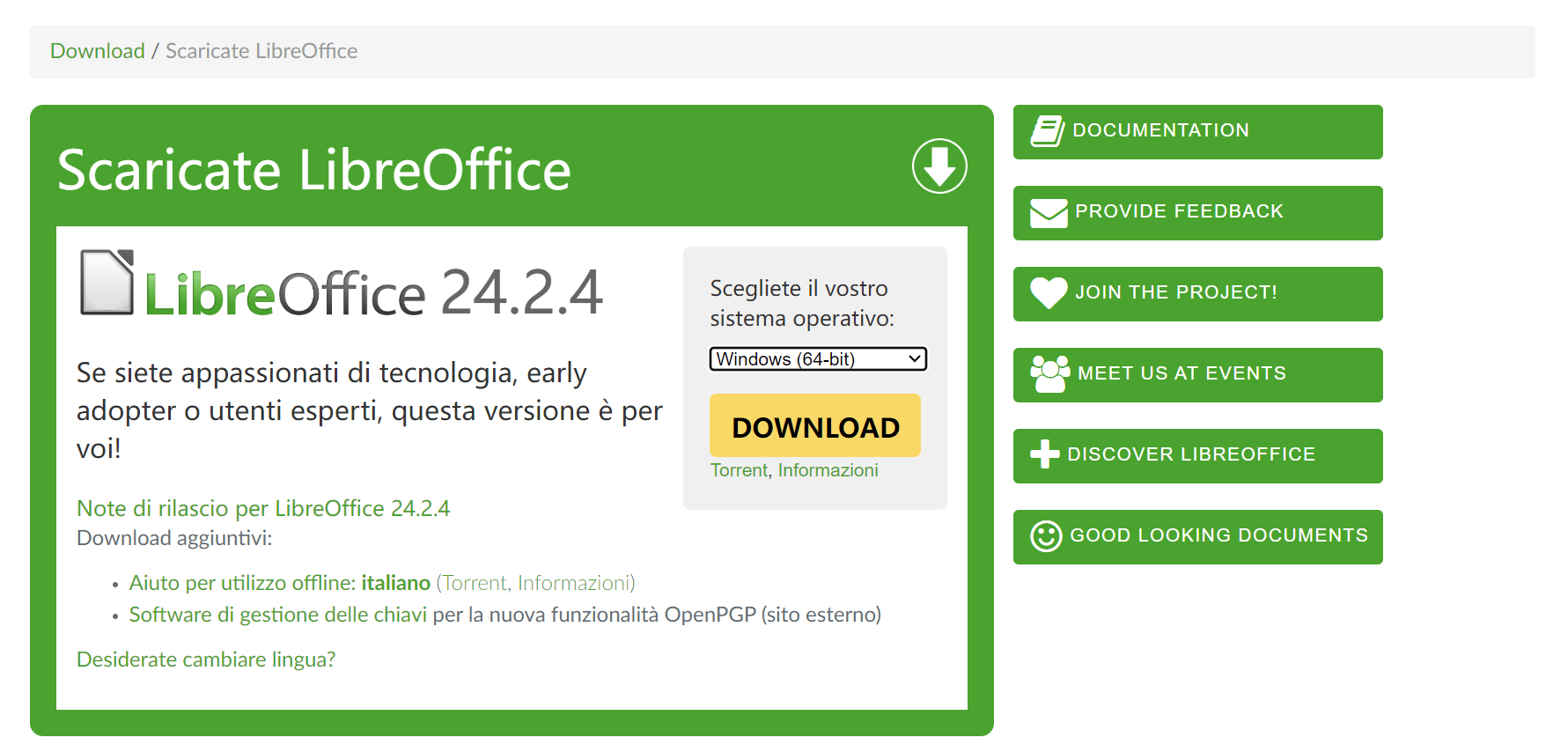Image resolution: width=1568 pixels, height=745 pixels.
Task: Open Software di gestione delle chiavi link
Action: 277,615
